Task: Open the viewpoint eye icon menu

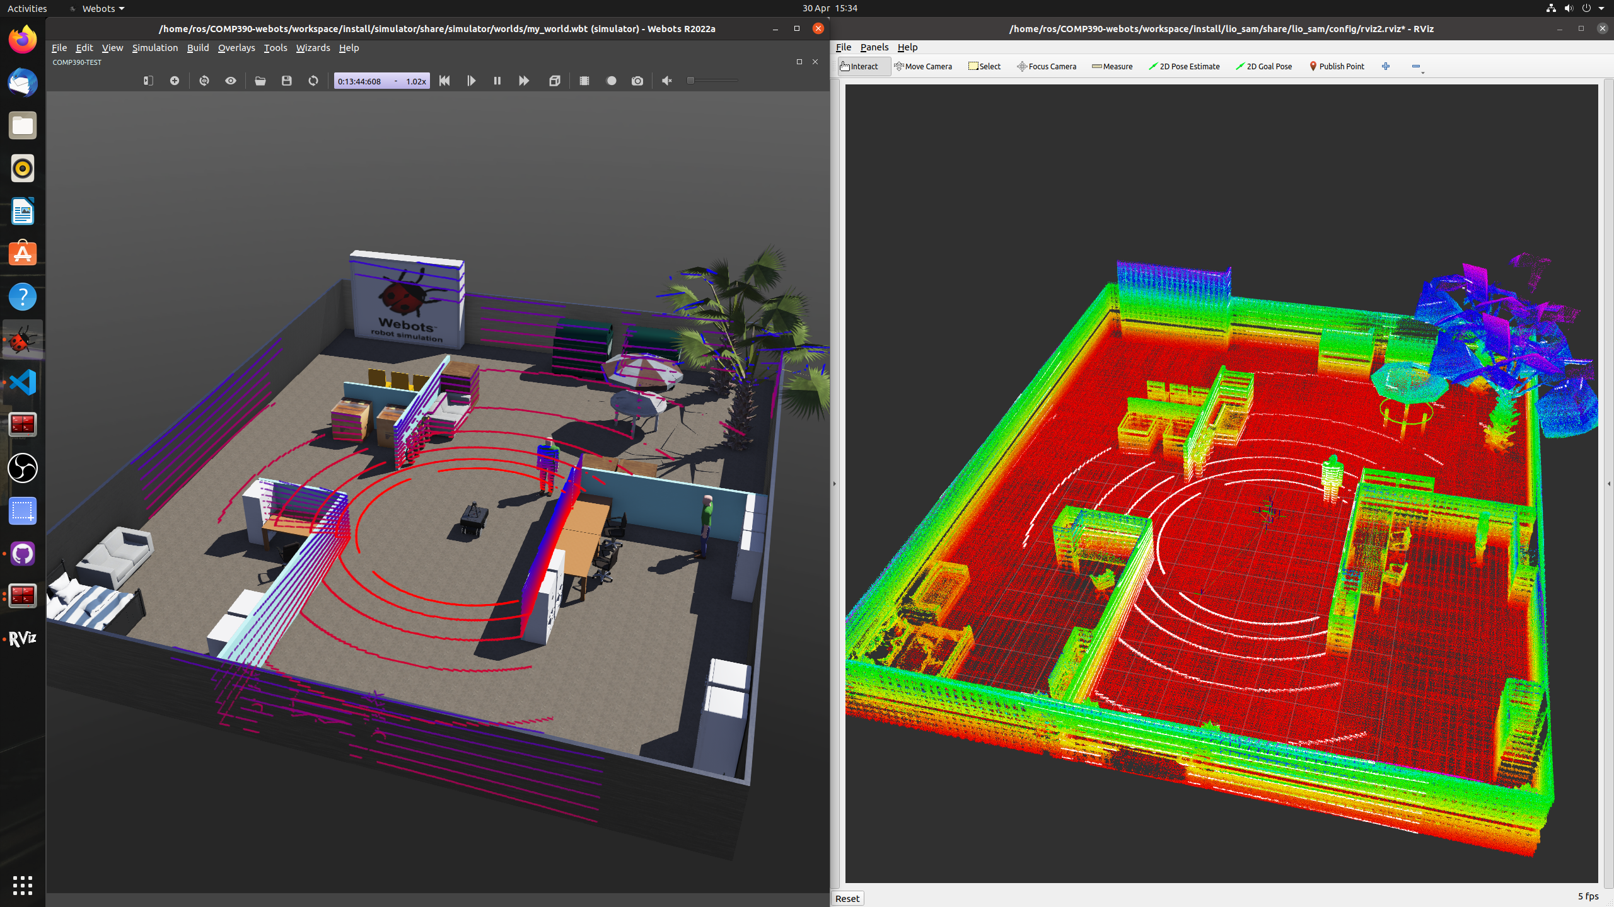Action: click(231, 81)
